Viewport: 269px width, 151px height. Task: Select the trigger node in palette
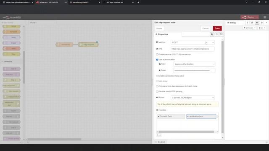tap(11, 43)
